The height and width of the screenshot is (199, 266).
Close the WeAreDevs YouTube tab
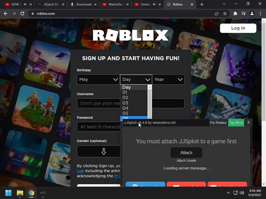128,4
